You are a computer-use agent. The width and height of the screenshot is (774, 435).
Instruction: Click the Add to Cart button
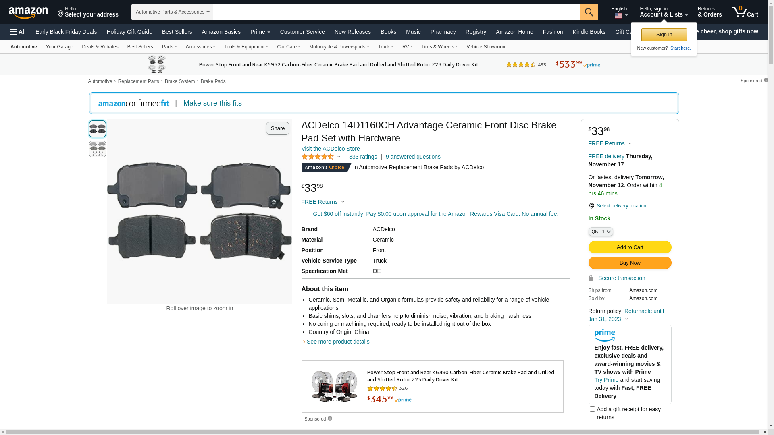(630, 247)
